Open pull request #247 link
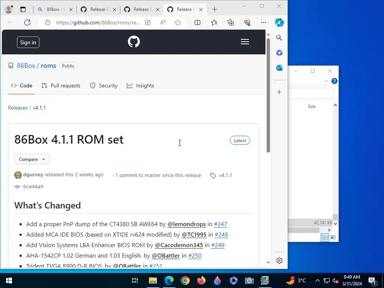Screen dimensions: 384x288 tap(220, 224)
